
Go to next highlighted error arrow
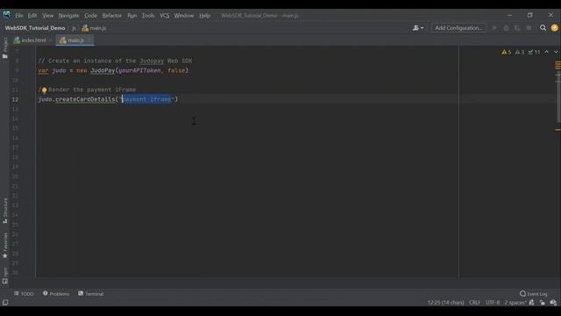tap(556, 53)
